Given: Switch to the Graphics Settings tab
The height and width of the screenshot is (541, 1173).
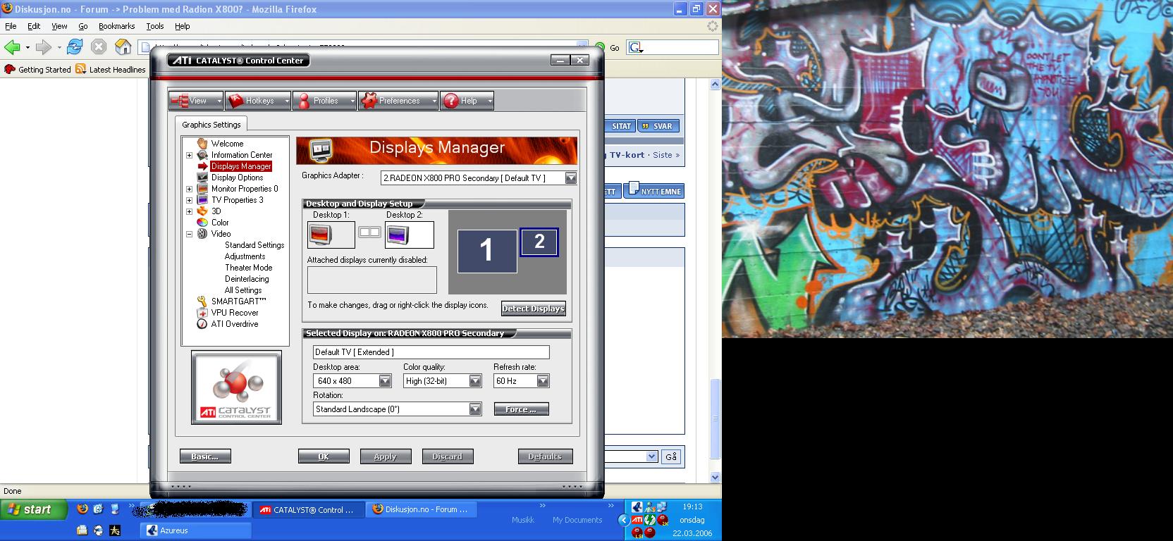Looking at the screenshot, I should [211, 125].
